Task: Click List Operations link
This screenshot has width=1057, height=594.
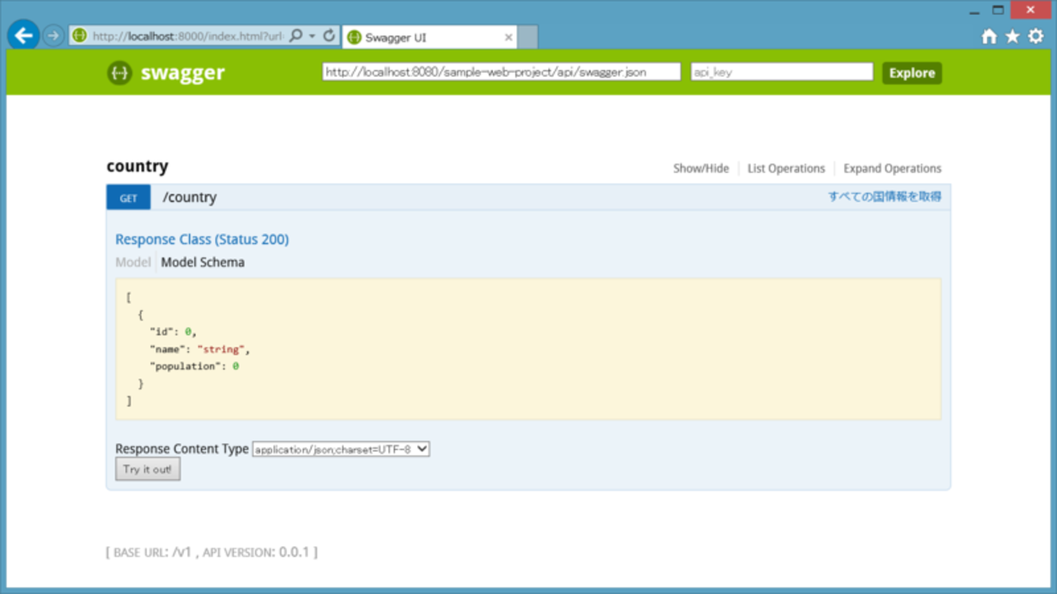Action: pyautogui.click(x=786, y=168)
